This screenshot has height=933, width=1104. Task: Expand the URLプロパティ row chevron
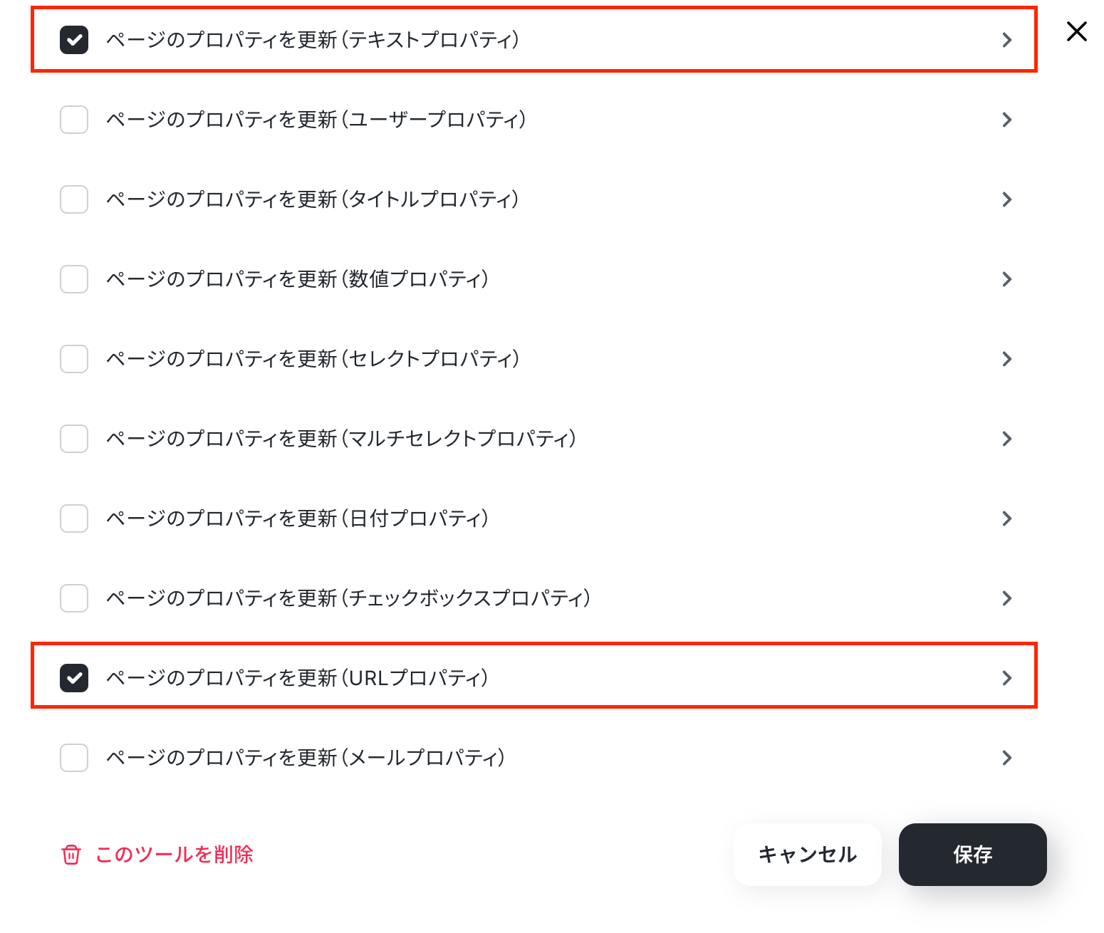tap(1007, 678)
